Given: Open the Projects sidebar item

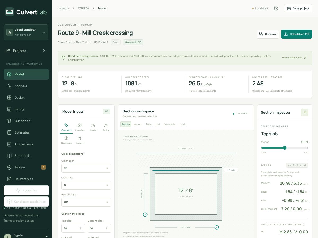Looking at the screenshot, I should 26,51.
